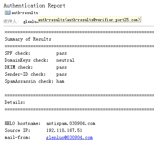Click the SpamAssassin check ham result
Screen dimensions: 154x143
(60, 81)
